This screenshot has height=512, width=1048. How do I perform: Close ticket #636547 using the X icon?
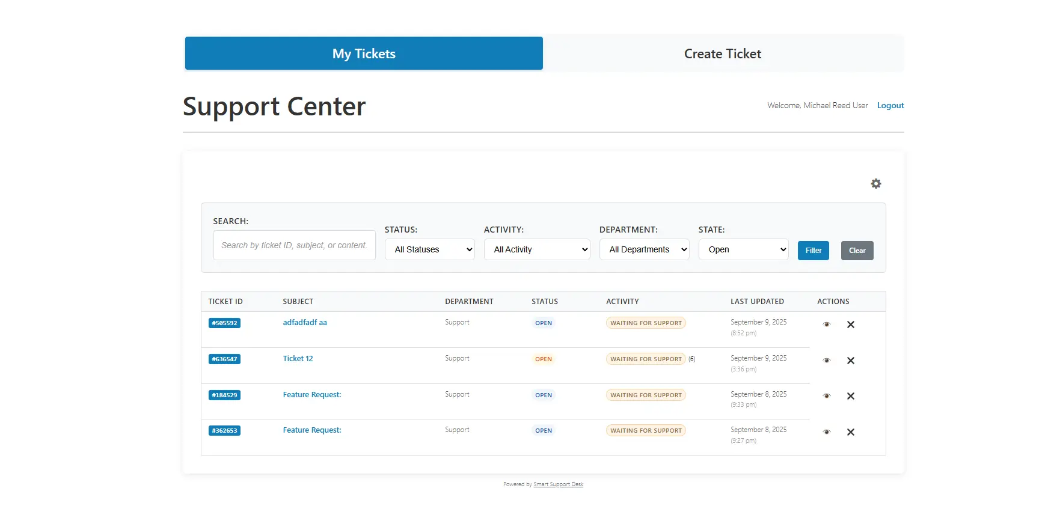coord(851,361)
